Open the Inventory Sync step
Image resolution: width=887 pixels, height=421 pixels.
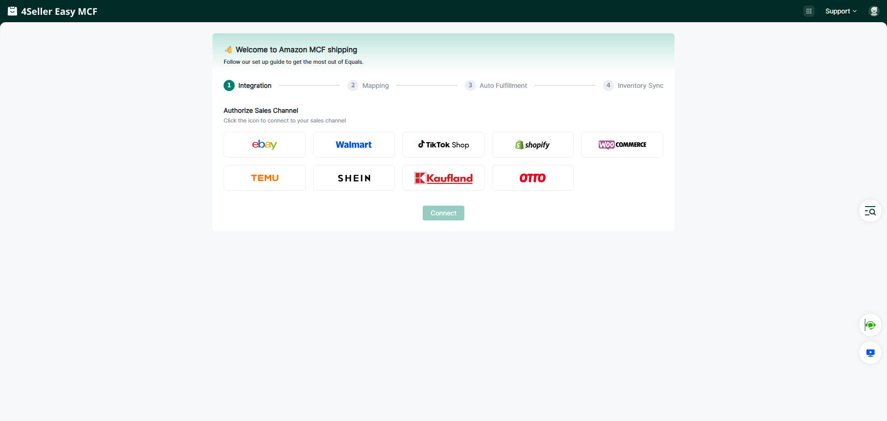coord(633,85)
